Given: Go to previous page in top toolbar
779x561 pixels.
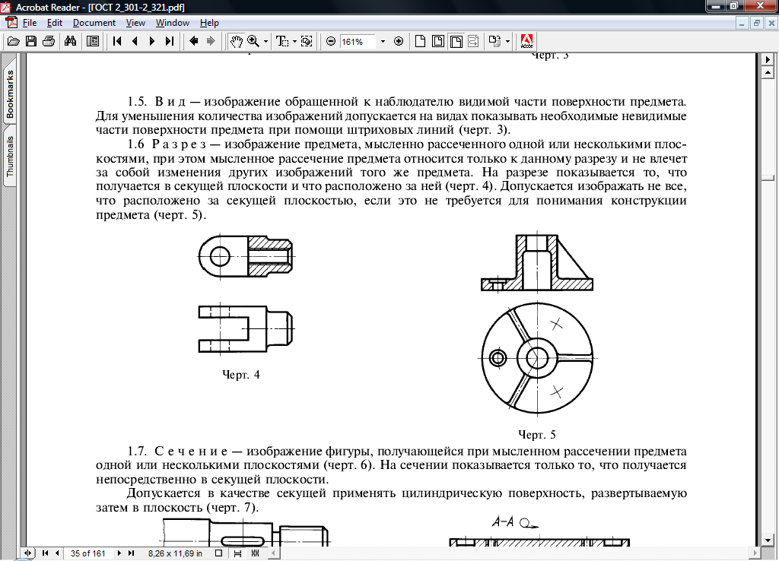Looking at the screenshot, I should [135, 42].
